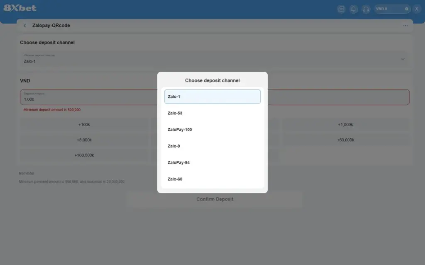Click the minimum and maximum payment reminder text
The height and width of the screenshot is (265, 425).
click(71, 182)
